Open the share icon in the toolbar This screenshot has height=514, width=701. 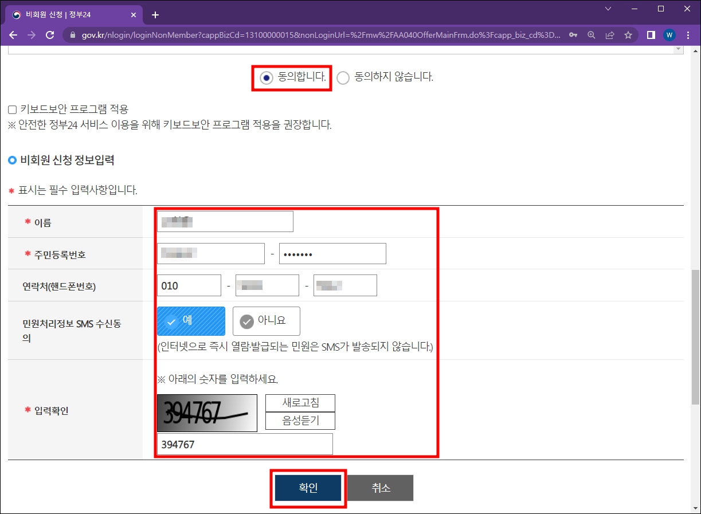click(609, 34)
